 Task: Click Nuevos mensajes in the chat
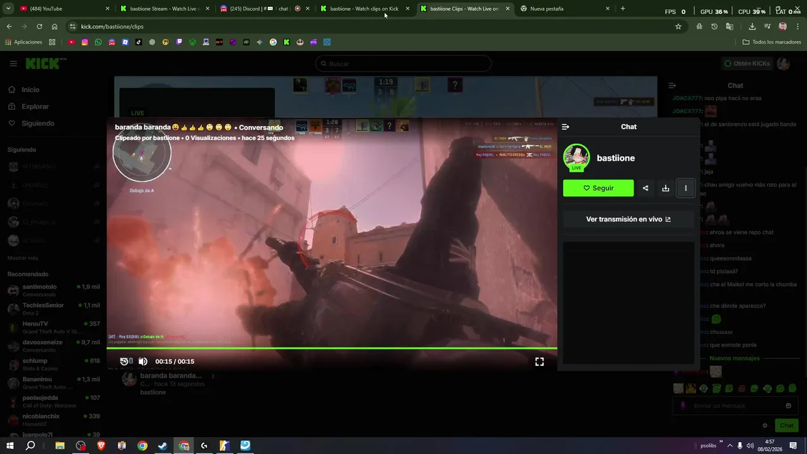(x=734, y=358)
